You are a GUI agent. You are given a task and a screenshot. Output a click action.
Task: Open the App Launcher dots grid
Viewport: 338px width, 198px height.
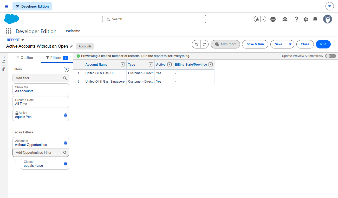coord(9,31)
